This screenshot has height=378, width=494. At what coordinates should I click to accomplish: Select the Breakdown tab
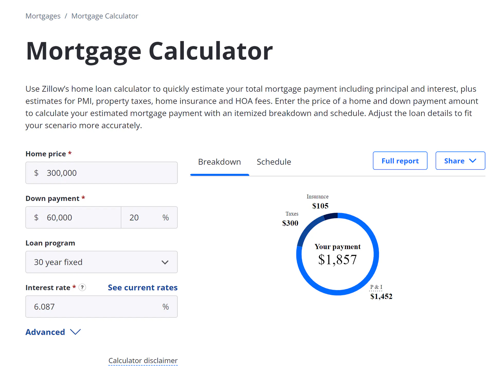tap(219, 162)
